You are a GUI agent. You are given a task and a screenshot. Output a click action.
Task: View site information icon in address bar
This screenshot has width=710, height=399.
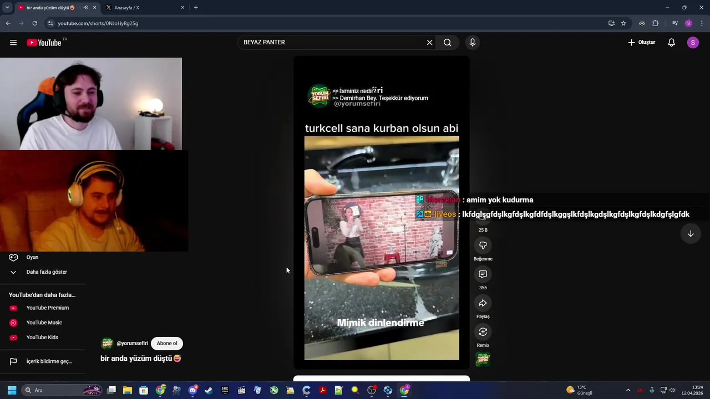pos(50,23)
